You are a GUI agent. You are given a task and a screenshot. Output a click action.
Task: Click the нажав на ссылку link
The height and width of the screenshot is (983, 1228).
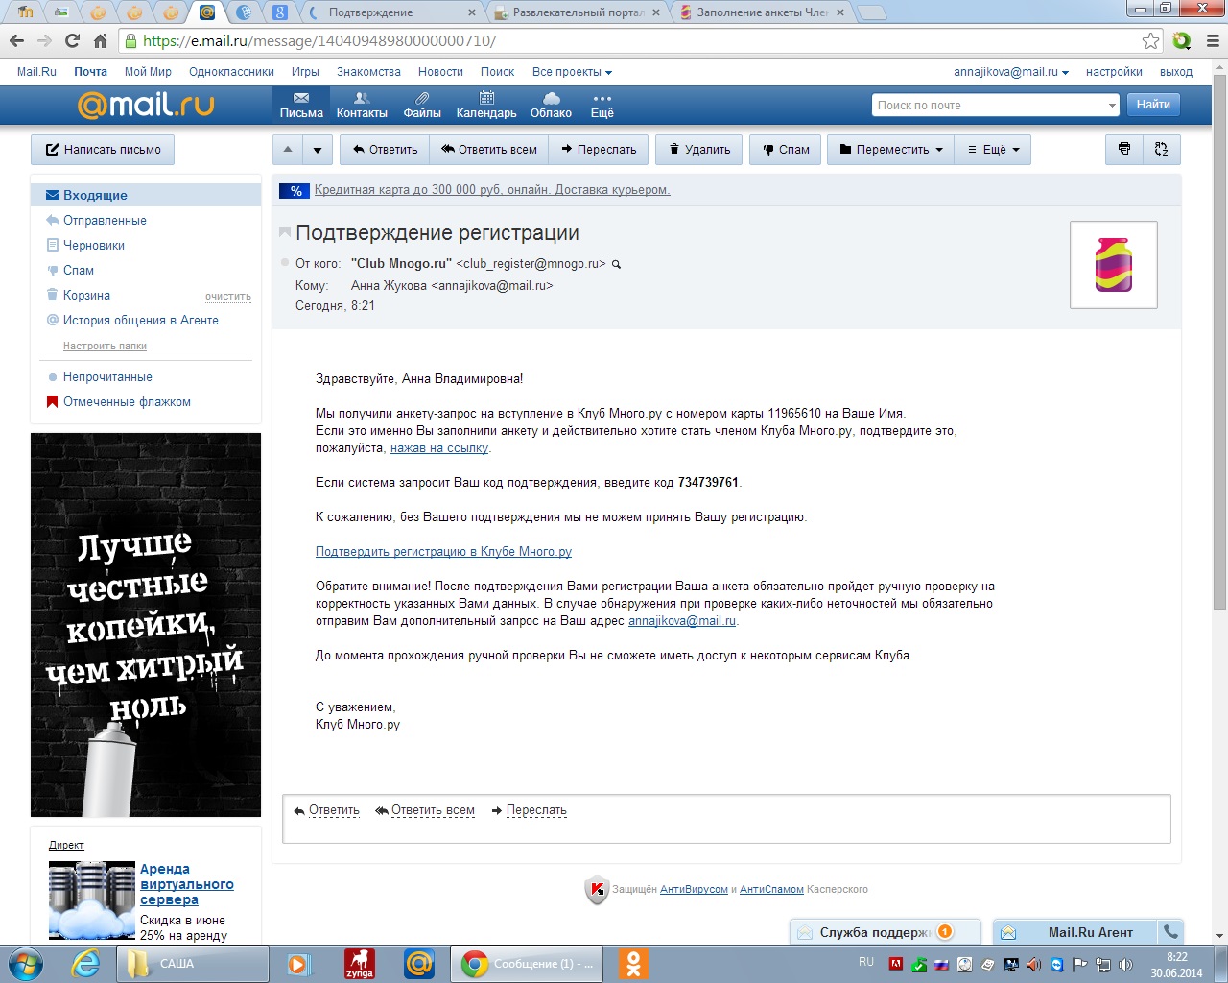pyautogui.click(x=439, y=448)
